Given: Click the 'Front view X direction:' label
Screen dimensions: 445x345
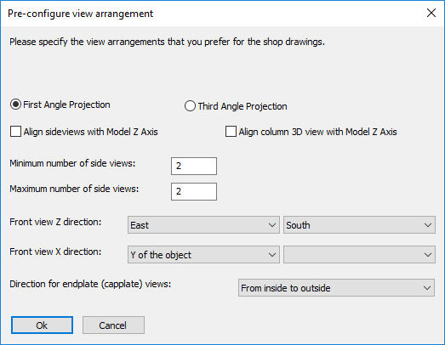Looking at the screenshot, I should pyautogui.click(x=55, y=252).
